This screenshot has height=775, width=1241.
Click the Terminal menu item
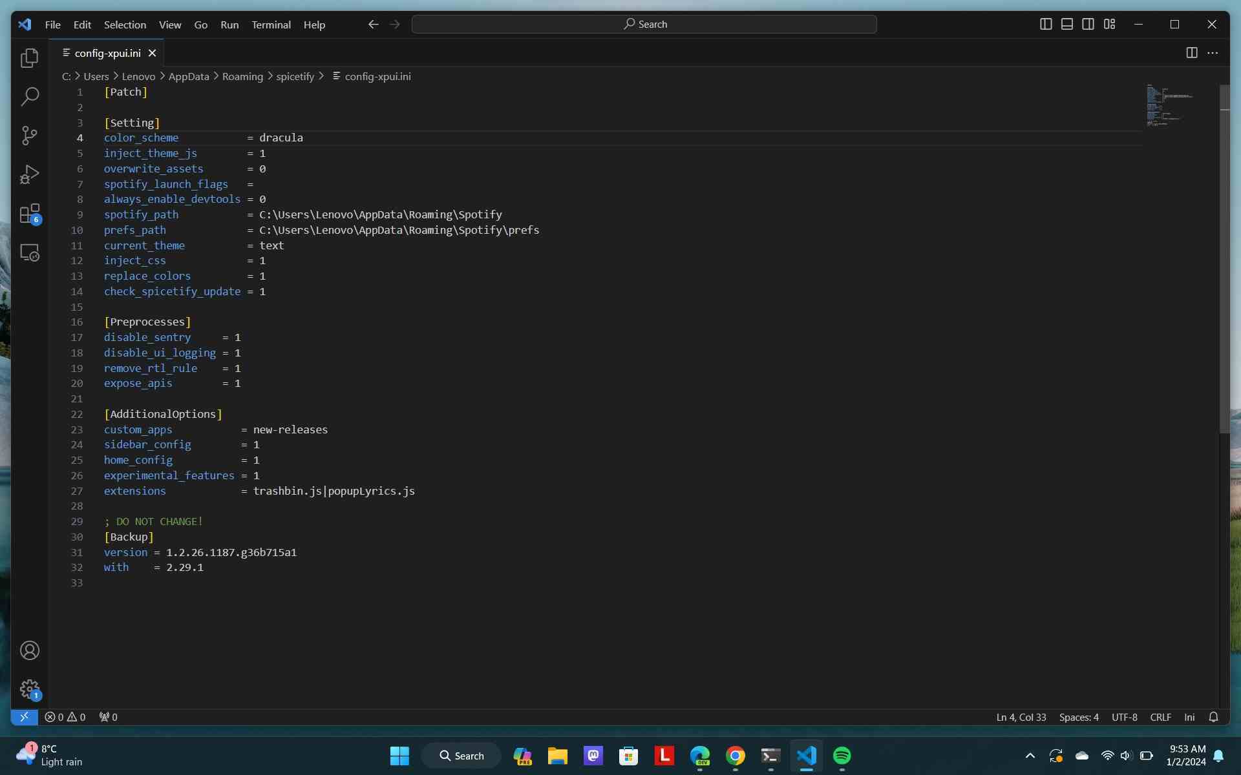coord(271,24)
